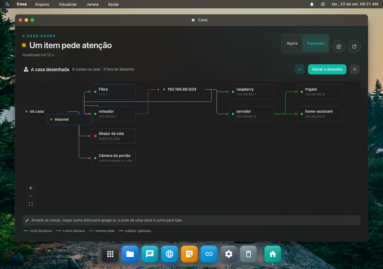The height and width of the screenshot is (269, 383).
Task: Click the "Atualizado há 12 s" status text
Action: coord(38,55)
